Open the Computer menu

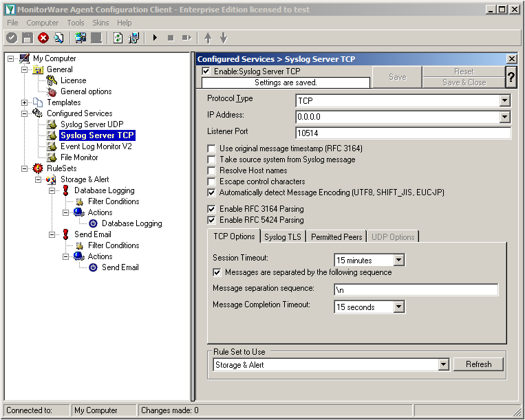42,23
